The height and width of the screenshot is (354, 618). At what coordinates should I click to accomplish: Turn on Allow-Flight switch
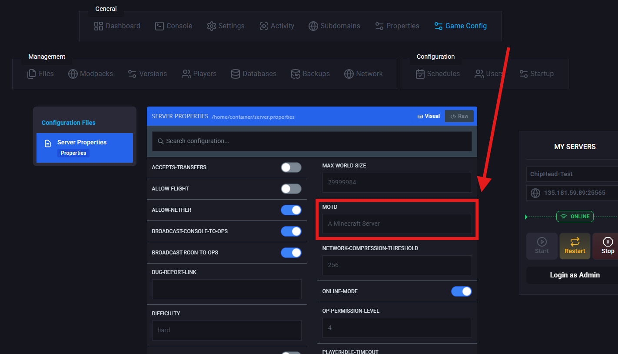(x=291, y=189)
